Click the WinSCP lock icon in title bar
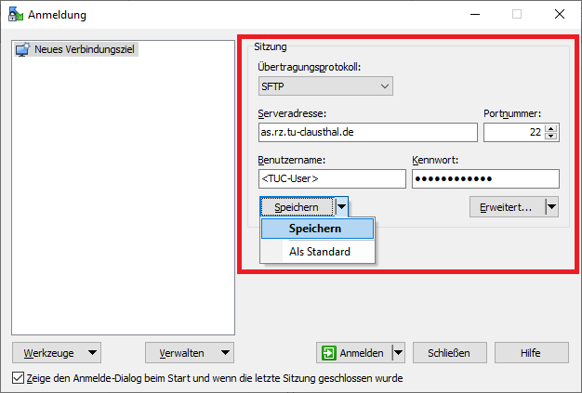 15,14
